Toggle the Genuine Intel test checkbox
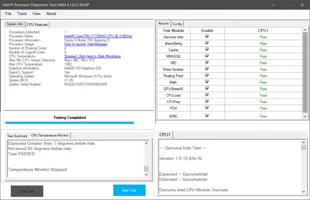The image size is (310, 200). (x=207, y=37)
